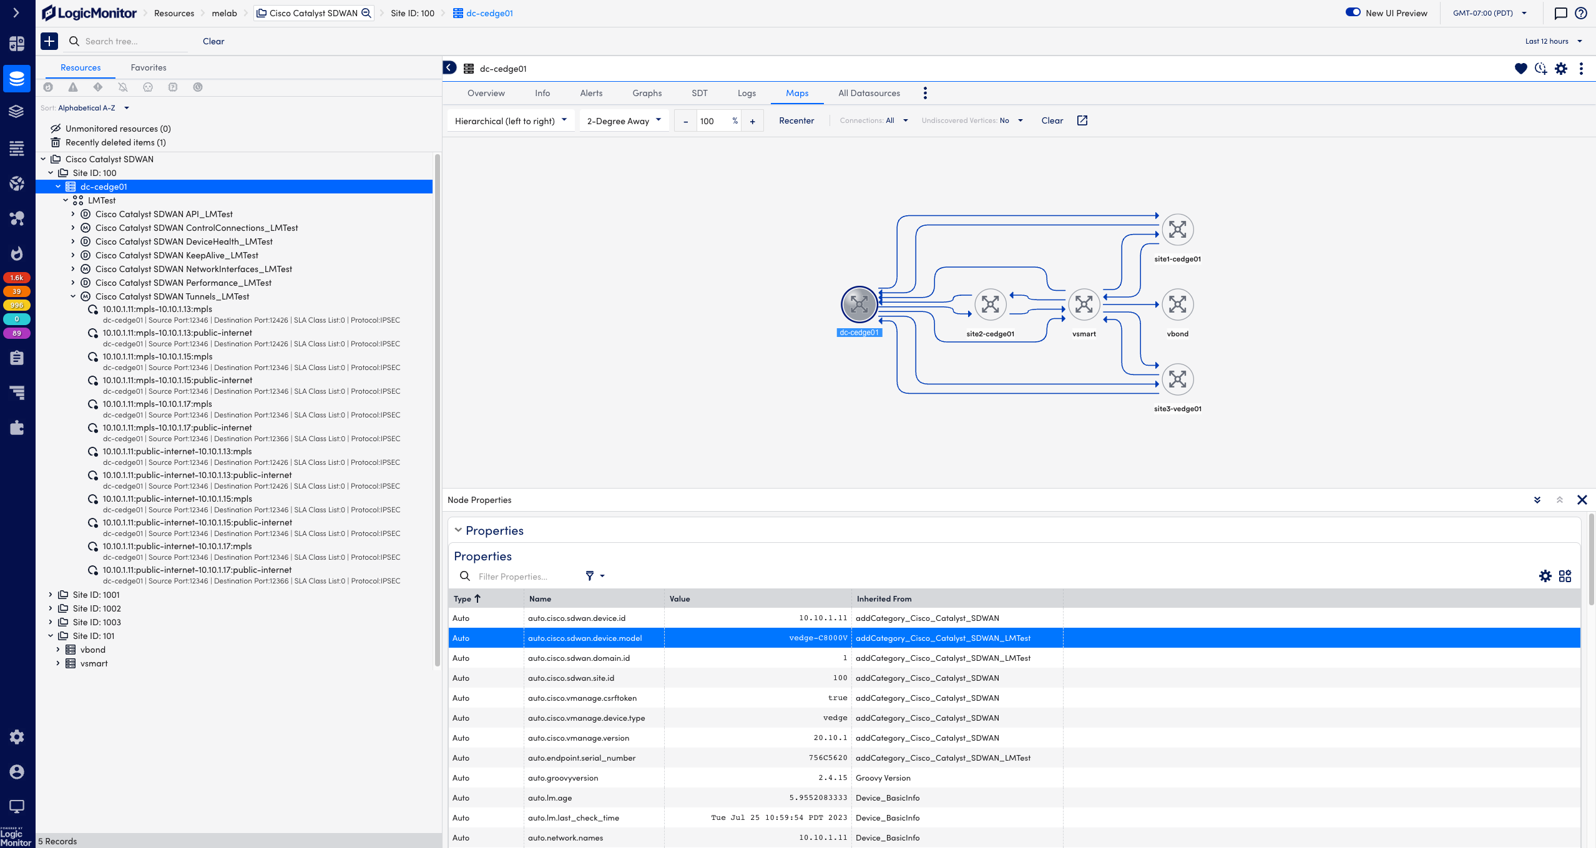Toggle the warning severity filter icon
Viewport: 1596px width, 848px height.
74,87
